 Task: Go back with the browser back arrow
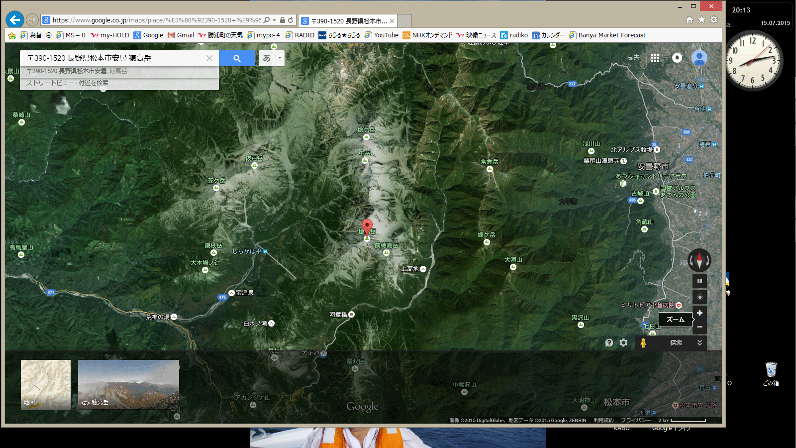pyautogui.click(x=15, y=20)
